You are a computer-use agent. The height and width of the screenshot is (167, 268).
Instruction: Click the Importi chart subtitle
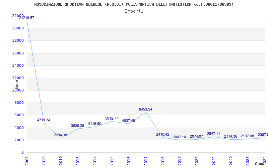[x=134, y=11]
